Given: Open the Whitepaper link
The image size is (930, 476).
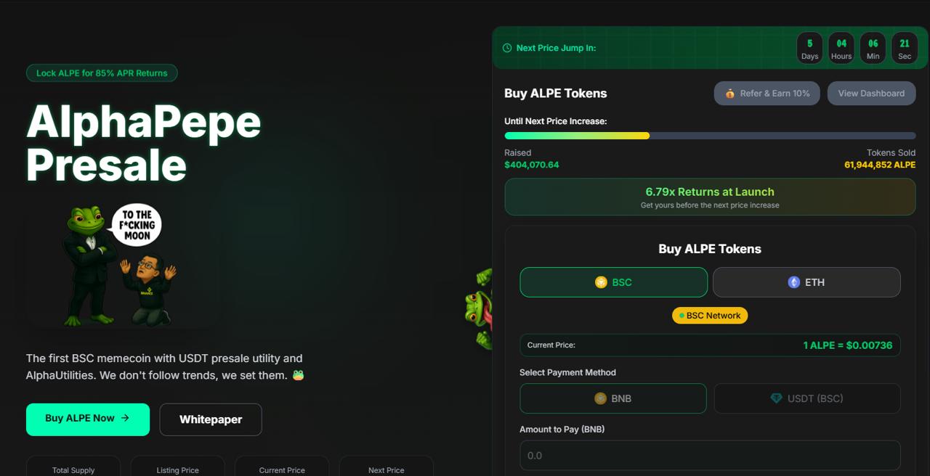Looking at the screenshot, I should click(211, 419).
